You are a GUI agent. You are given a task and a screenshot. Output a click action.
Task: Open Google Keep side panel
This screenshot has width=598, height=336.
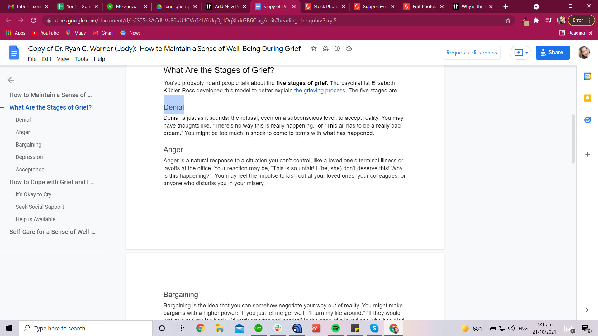tap(587, 98)
